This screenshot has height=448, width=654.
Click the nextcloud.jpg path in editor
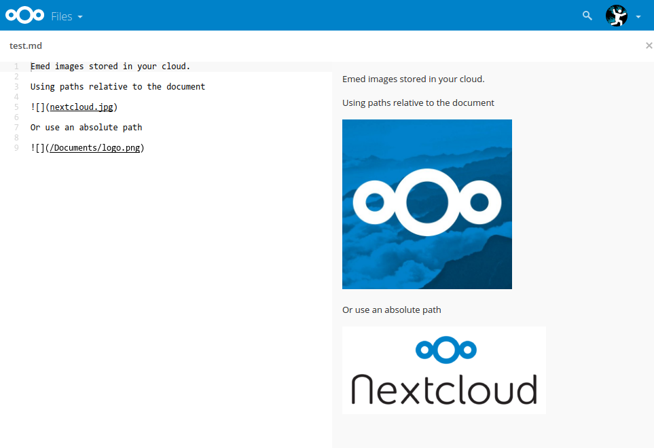click(81, 107)
